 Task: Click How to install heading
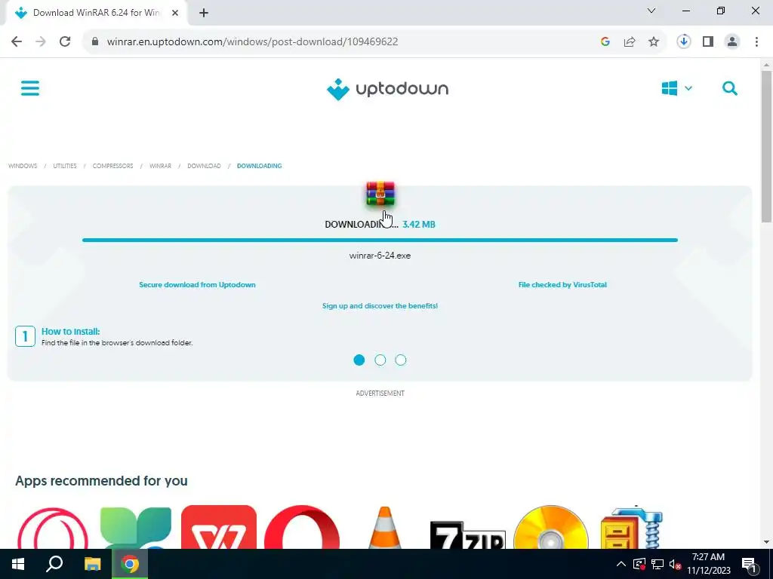[70, 332]
